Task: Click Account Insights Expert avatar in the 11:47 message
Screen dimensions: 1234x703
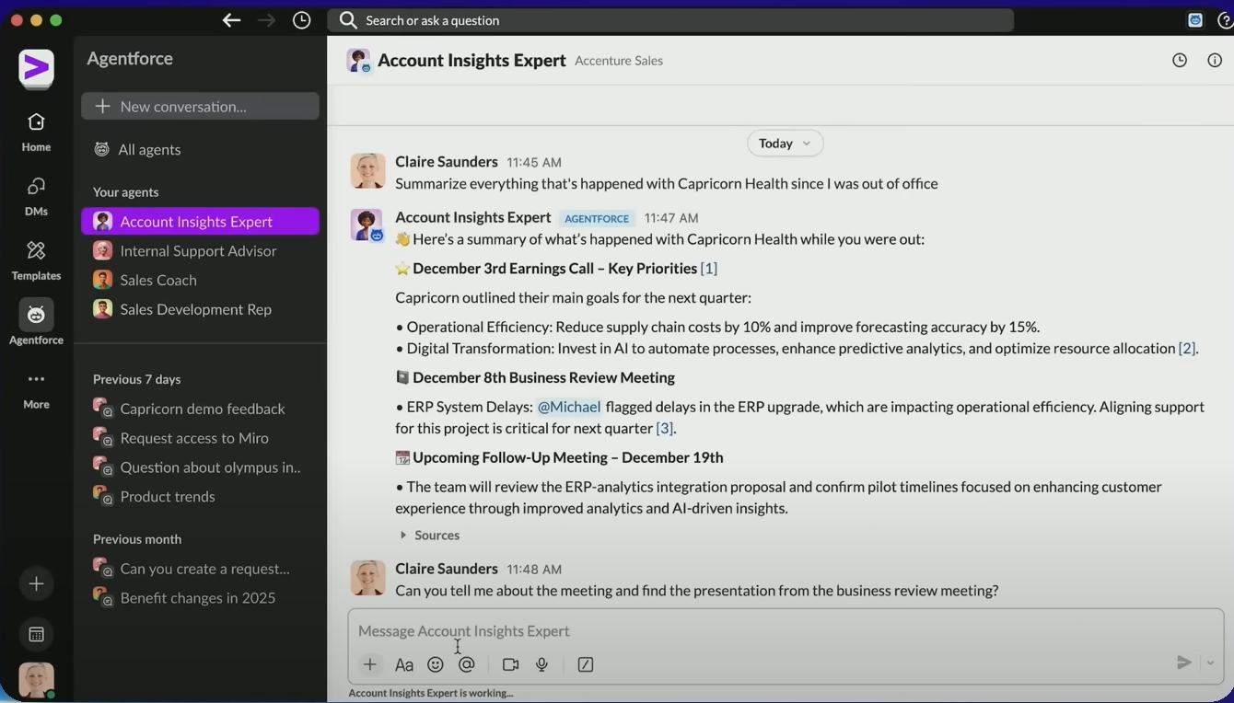Action: point(367,225)
